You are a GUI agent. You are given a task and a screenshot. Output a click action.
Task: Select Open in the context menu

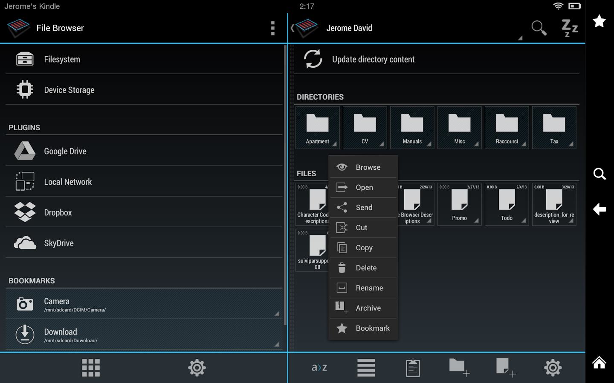tap(363, 187)
